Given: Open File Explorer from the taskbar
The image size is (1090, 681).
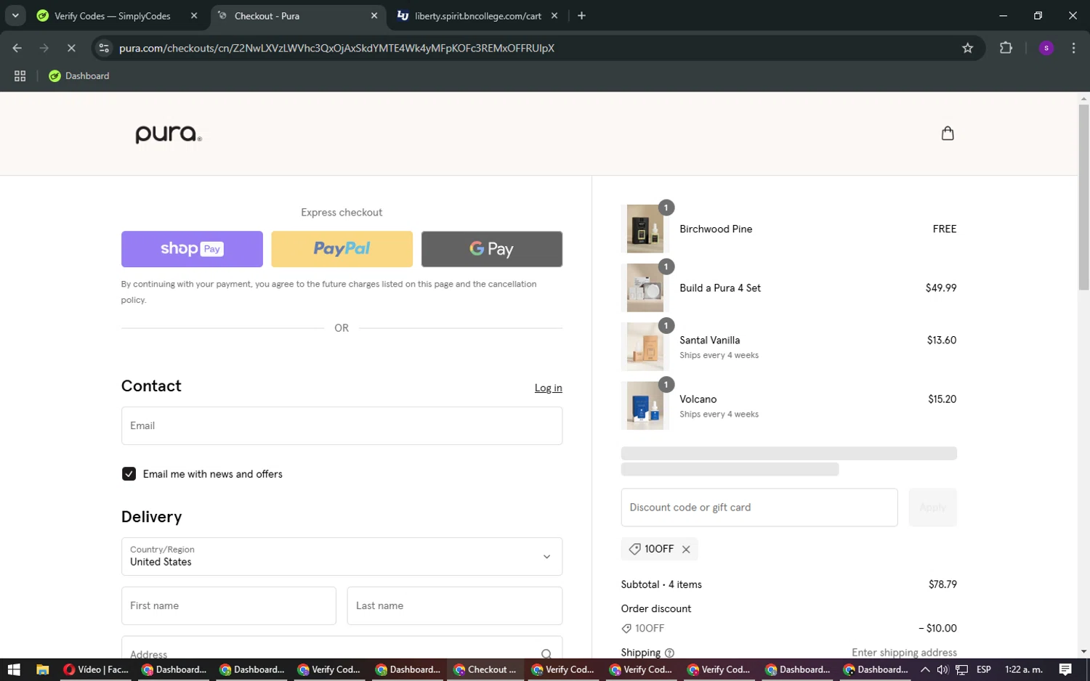Looking at the screenshot, I should tap(42, 669).
